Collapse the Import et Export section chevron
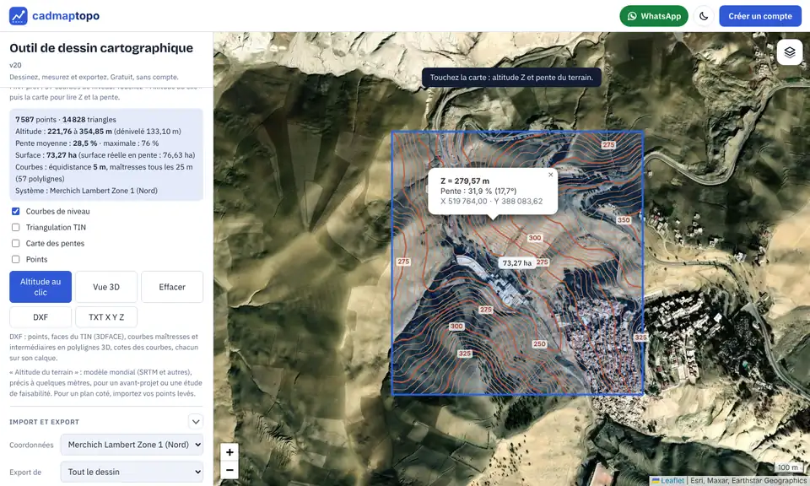Viewport: 810px width, 486px height. [x=195, y=422]
